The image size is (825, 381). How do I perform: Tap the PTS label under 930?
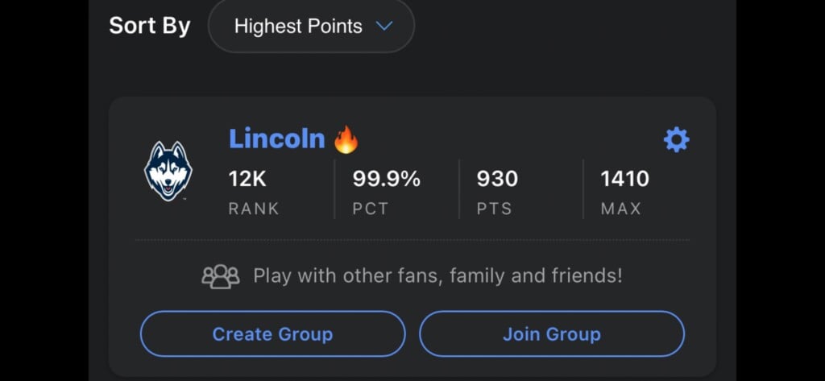click(494, 209)
